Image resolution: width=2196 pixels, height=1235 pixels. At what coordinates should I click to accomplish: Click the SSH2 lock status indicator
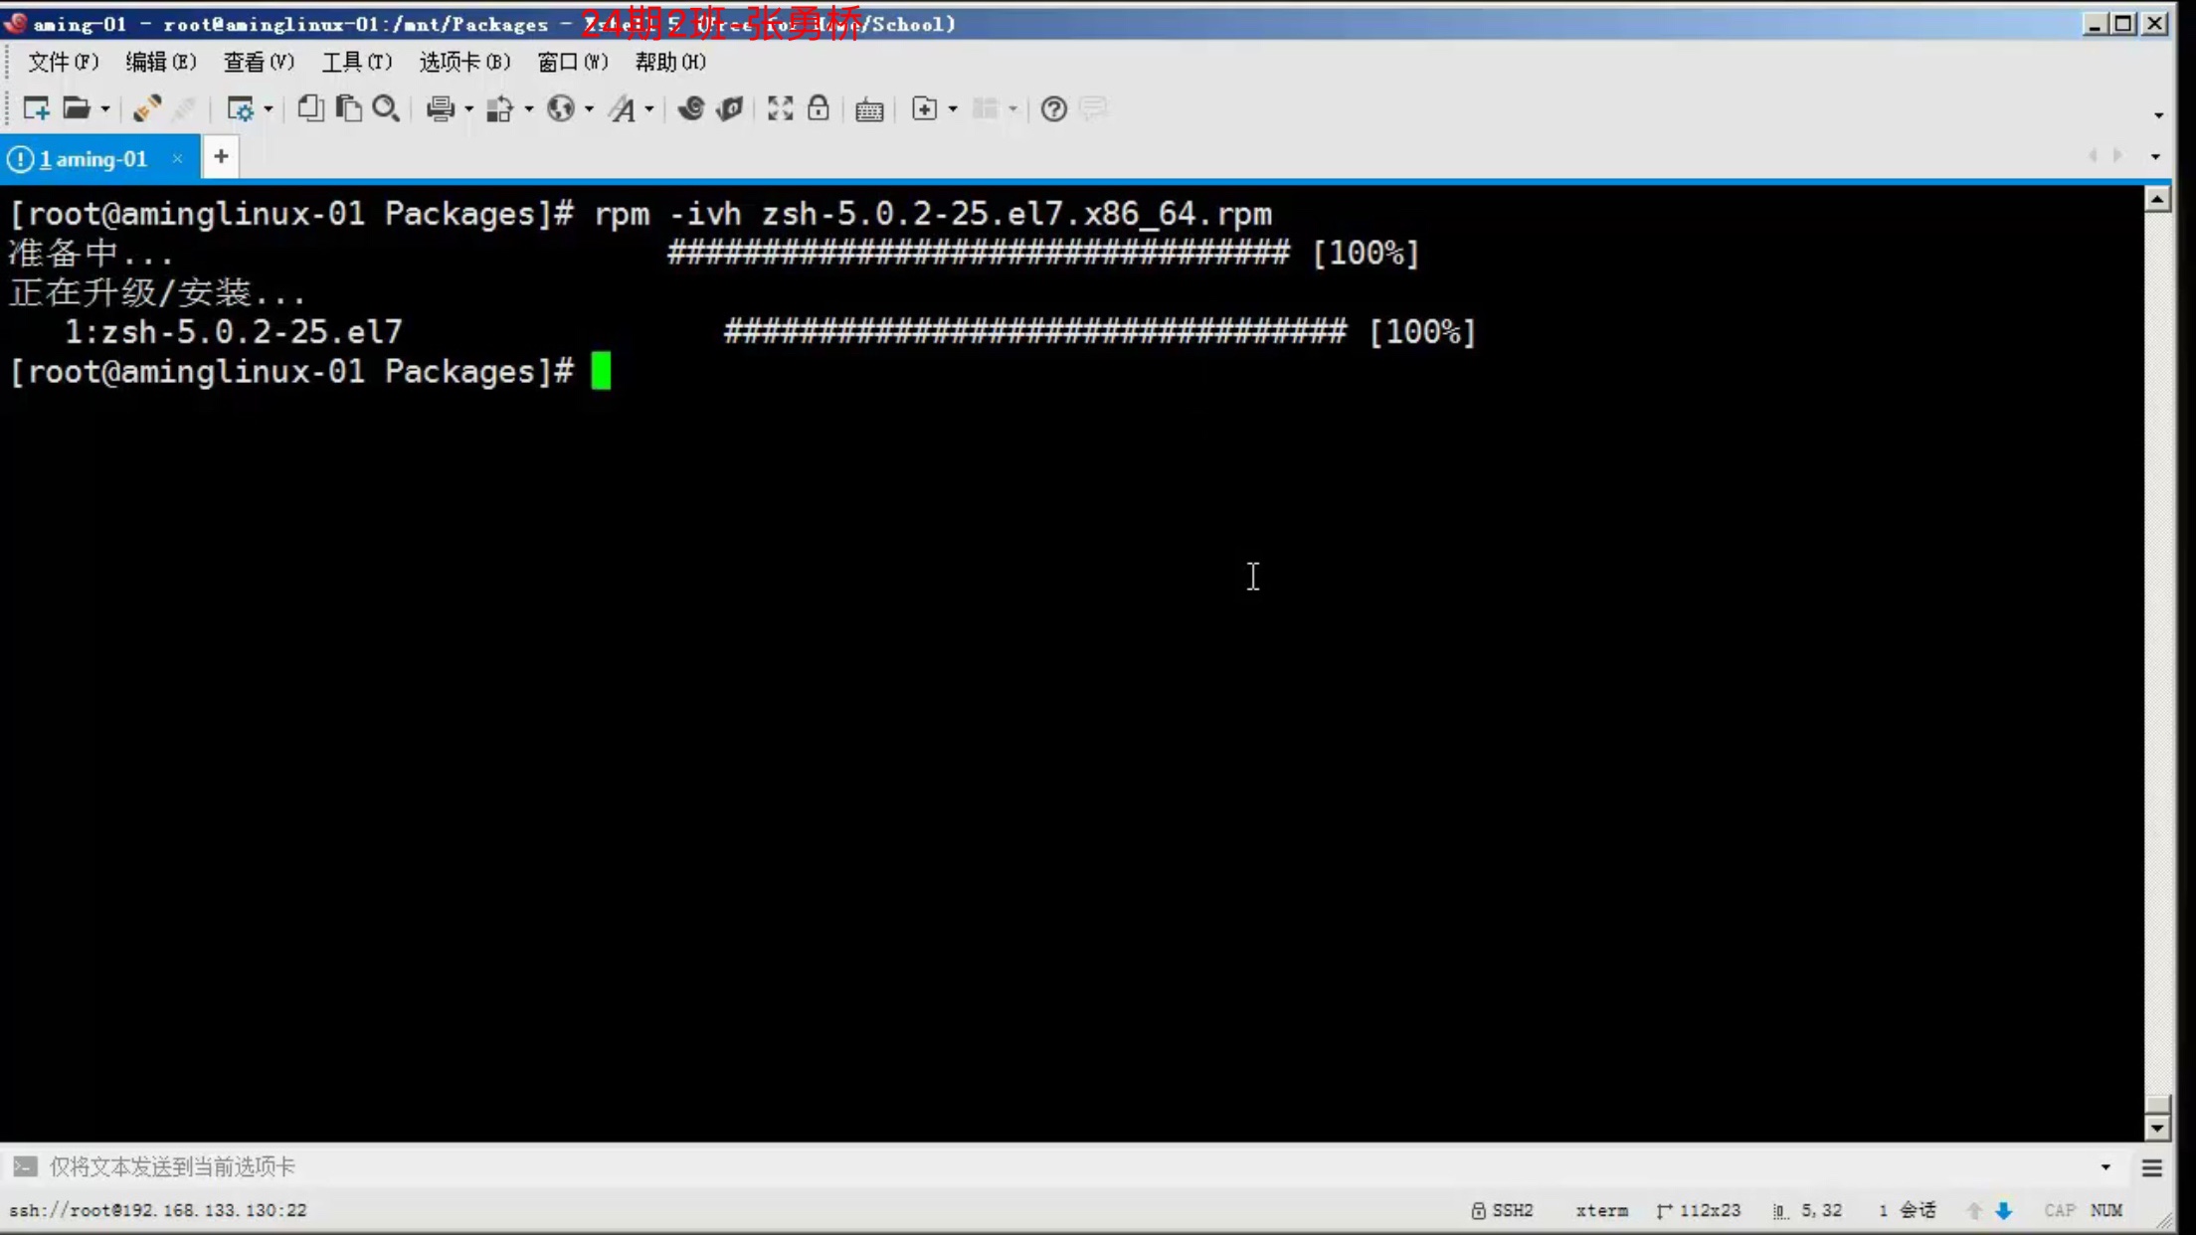point(1502,1210)
